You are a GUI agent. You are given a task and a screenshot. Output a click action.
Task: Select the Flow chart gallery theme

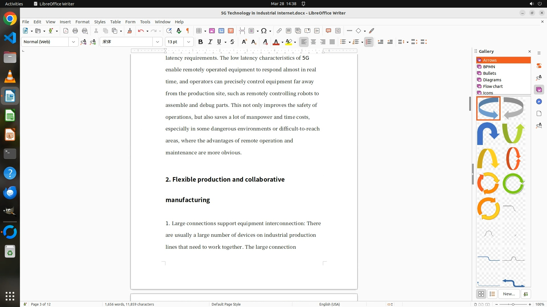pos(493,86)
